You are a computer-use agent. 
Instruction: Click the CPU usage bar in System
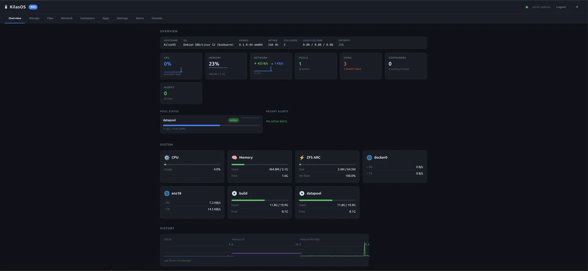point(192,165)
